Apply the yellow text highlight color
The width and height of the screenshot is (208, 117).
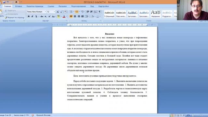(58, 17)
